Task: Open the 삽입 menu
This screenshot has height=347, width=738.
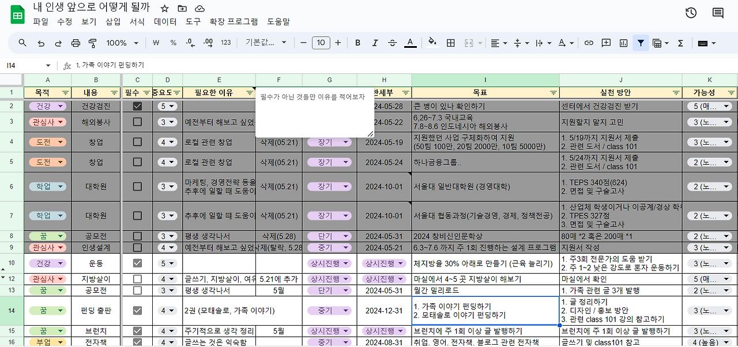Action: point(113,21)
